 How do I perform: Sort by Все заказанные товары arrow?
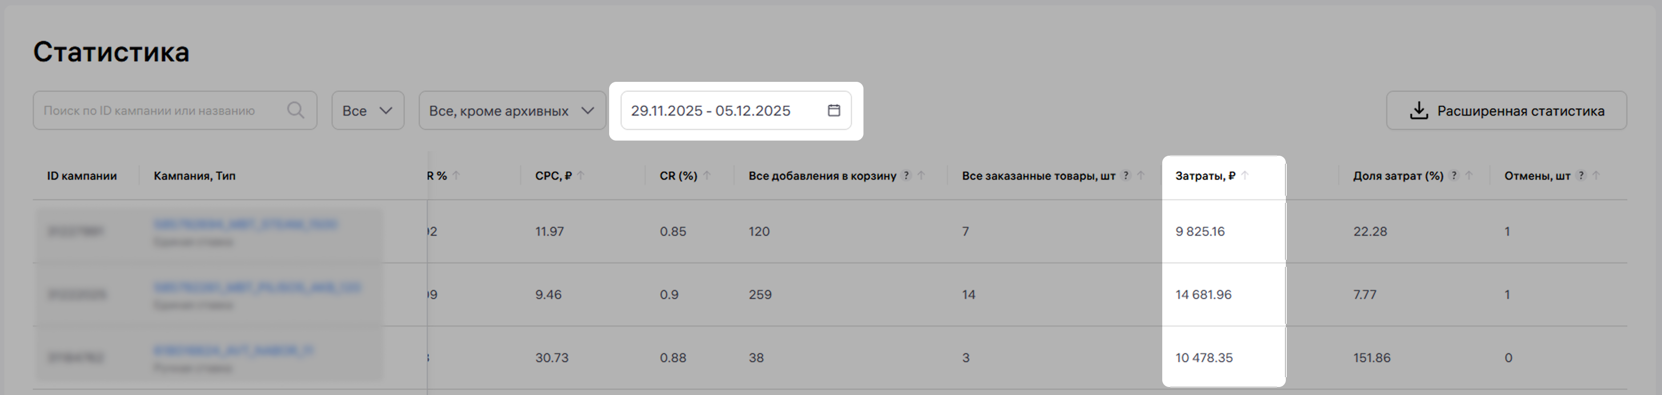(x=1141, y=176)
